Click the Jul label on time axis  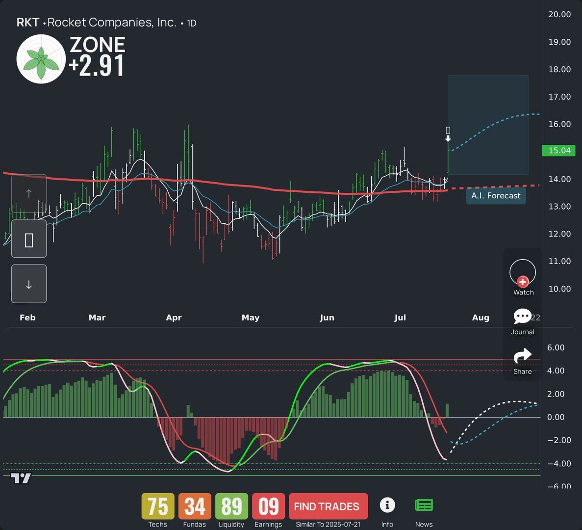pos(400,318)
